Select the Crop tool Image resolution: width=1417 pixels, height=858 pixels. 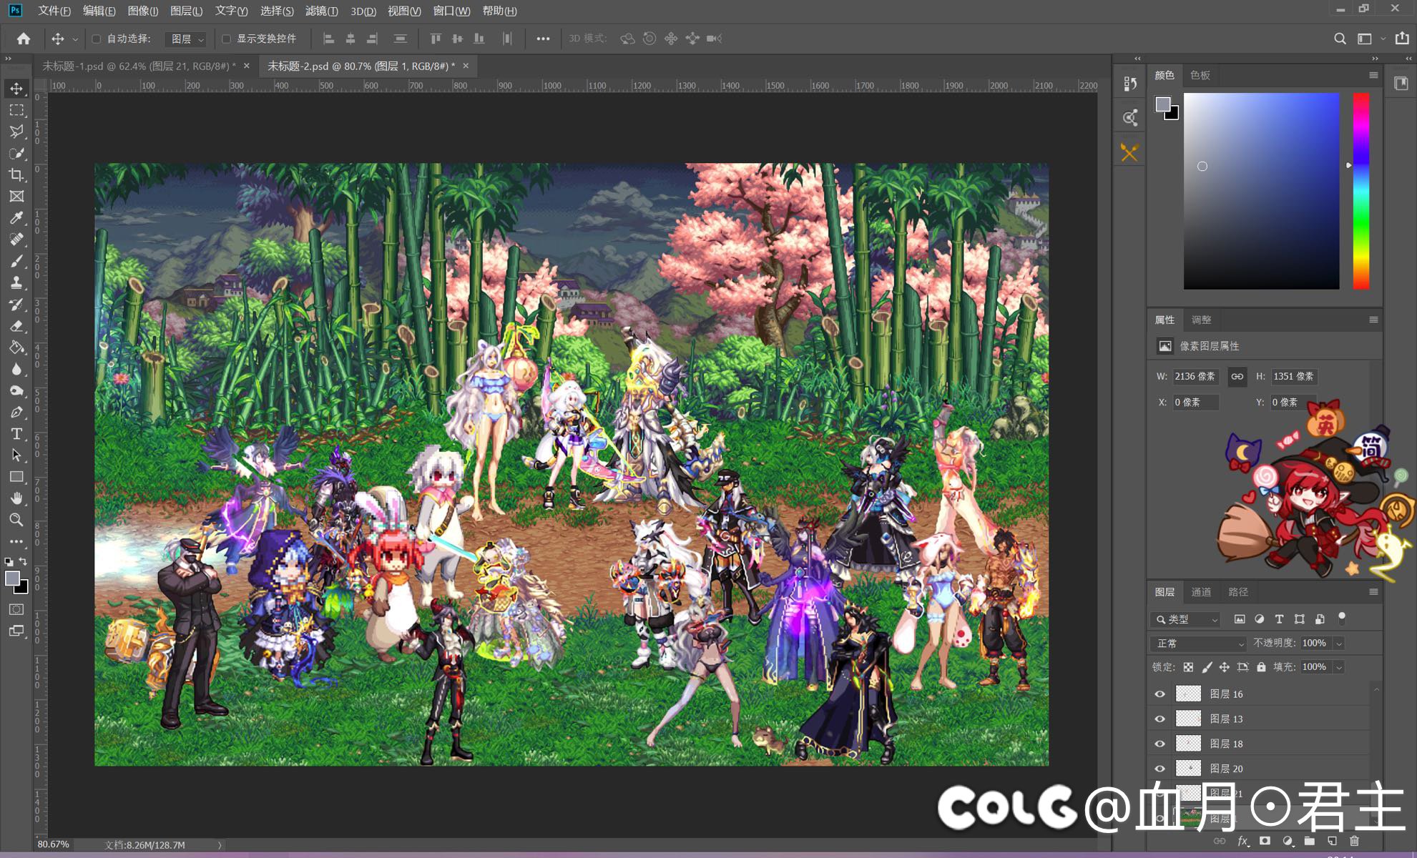(x=16, y=174)
